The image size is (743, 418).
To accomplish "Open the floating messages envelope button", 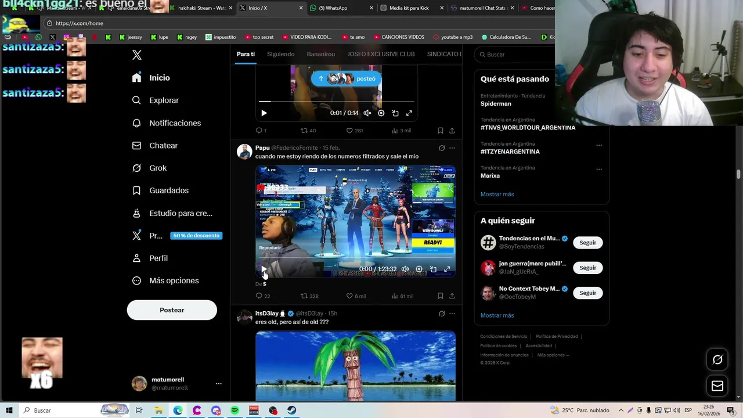I will 717,386.
